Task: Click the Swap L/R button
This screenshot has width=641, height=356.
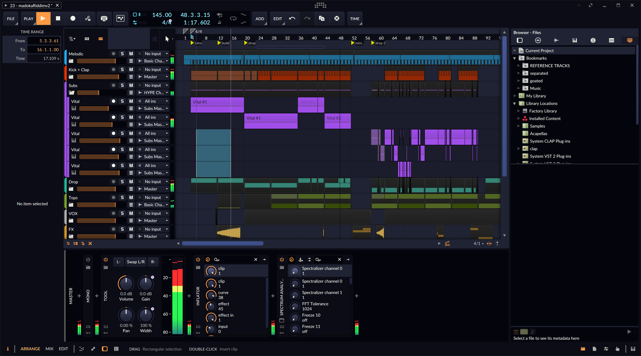Action: [136, 262]
